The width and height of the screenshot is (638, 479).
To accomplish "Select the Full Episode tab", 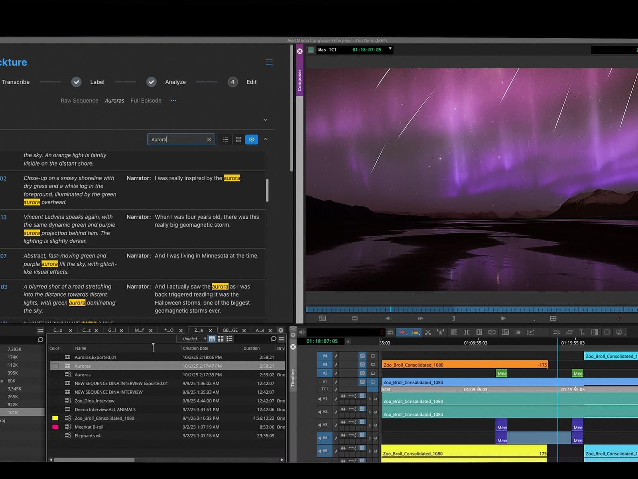I will click(x=146, y=101).
